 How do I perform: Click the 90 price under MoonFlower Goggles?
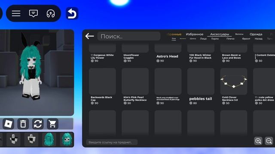tap(127, 61)
